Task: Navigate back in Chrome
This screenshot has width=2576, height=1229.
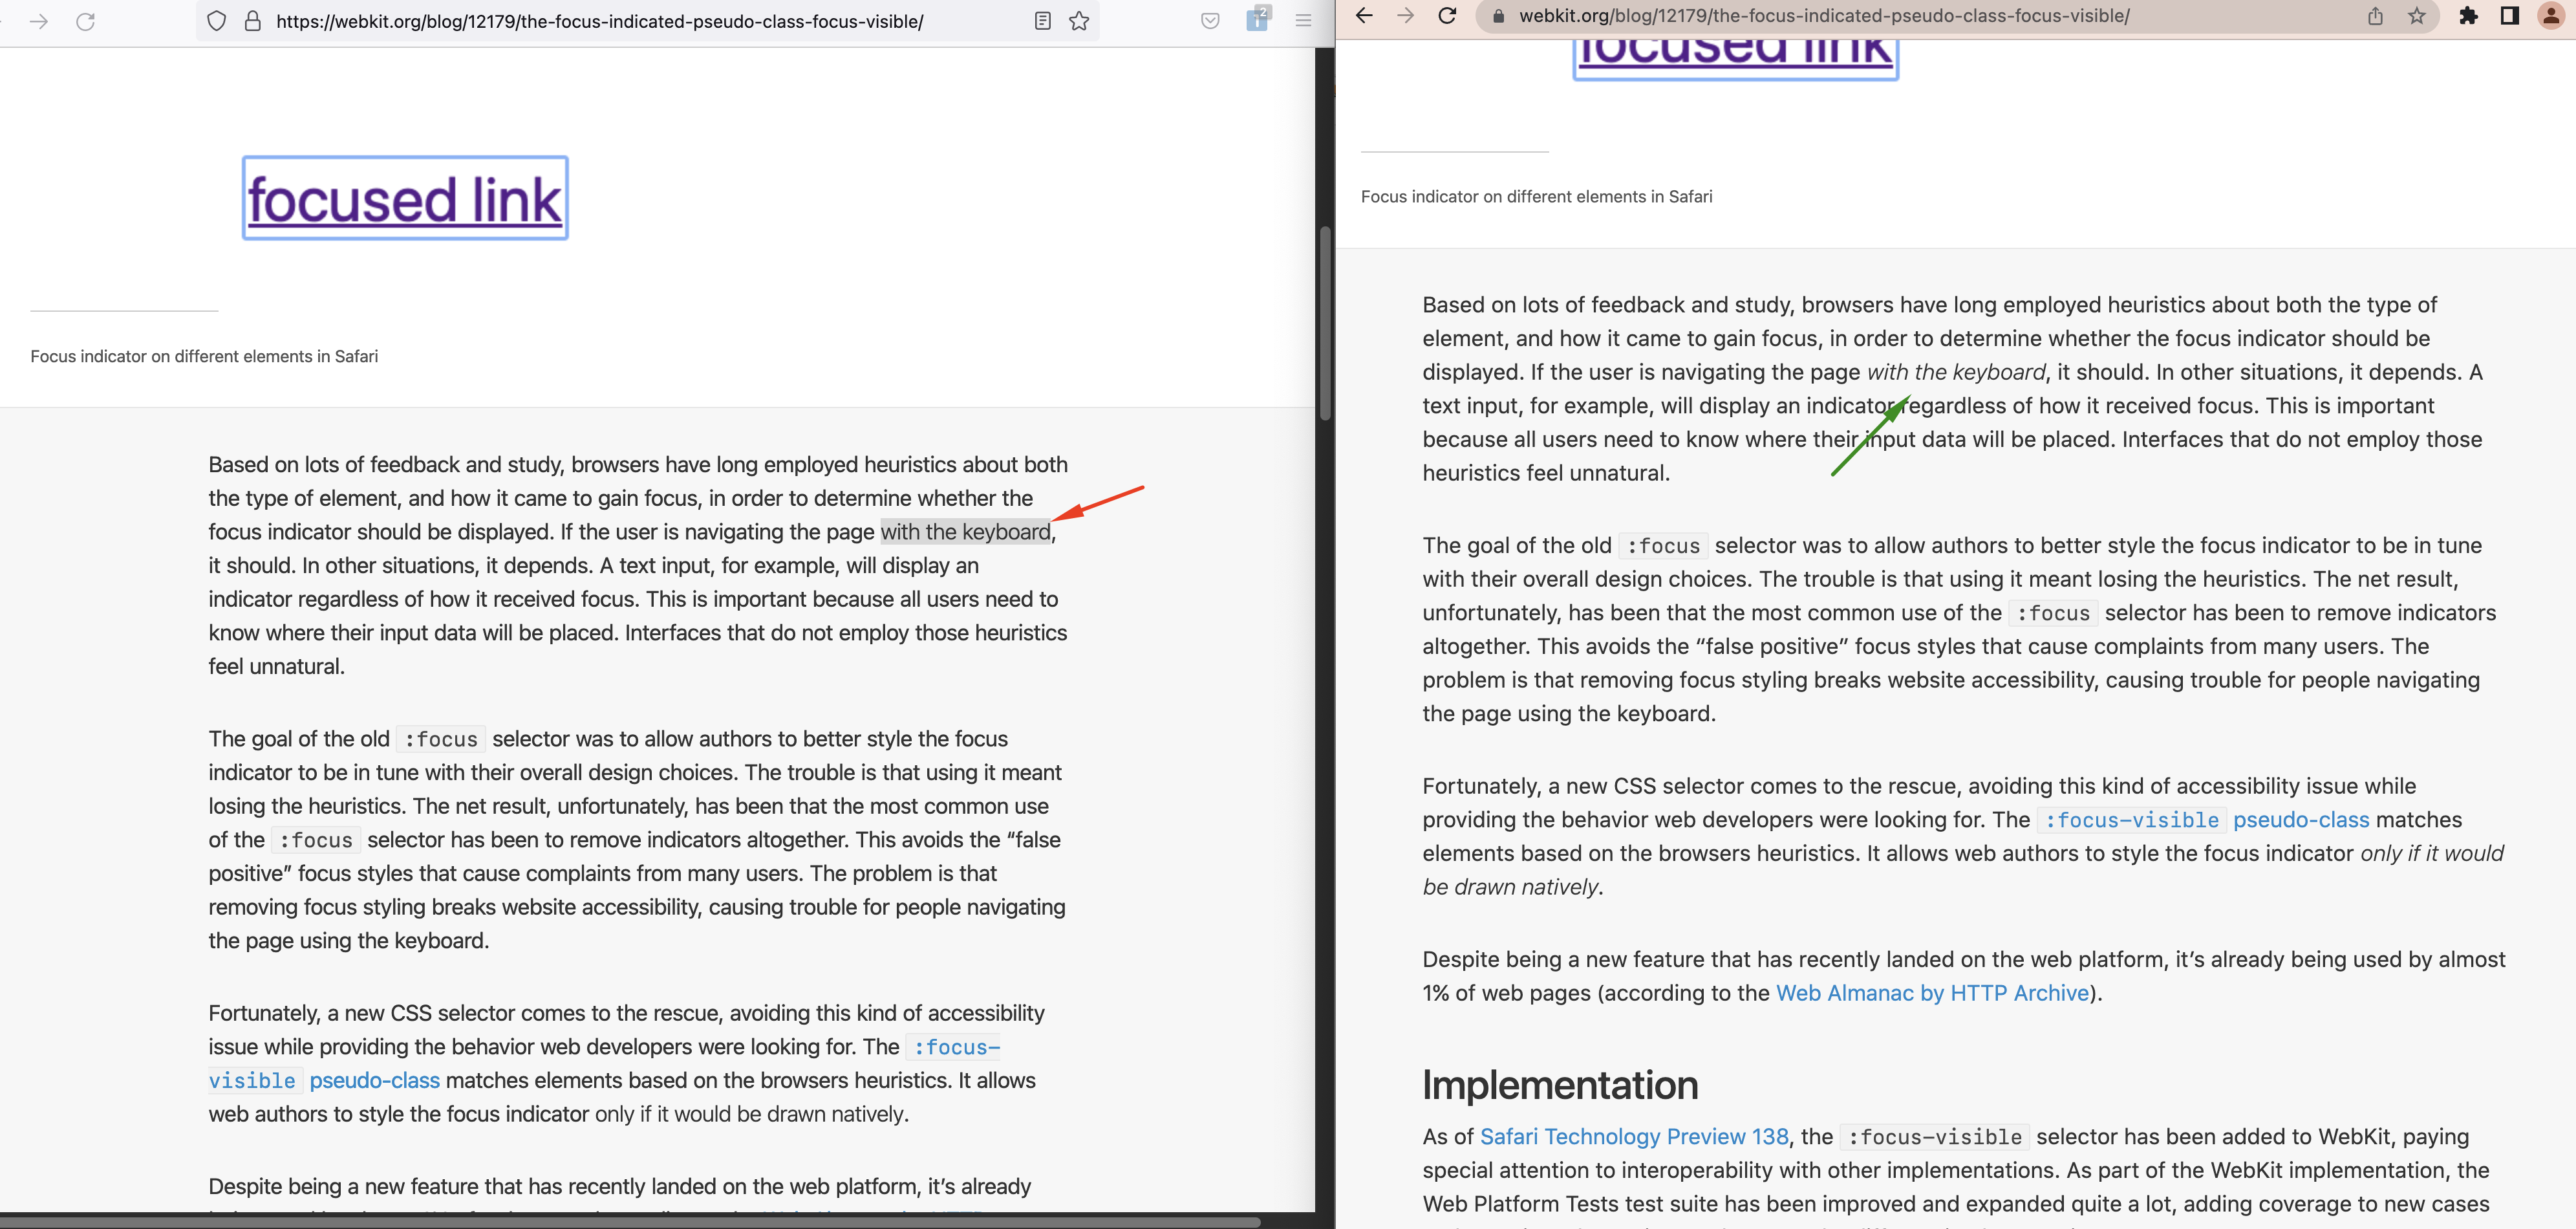Action: (1364, 16)
